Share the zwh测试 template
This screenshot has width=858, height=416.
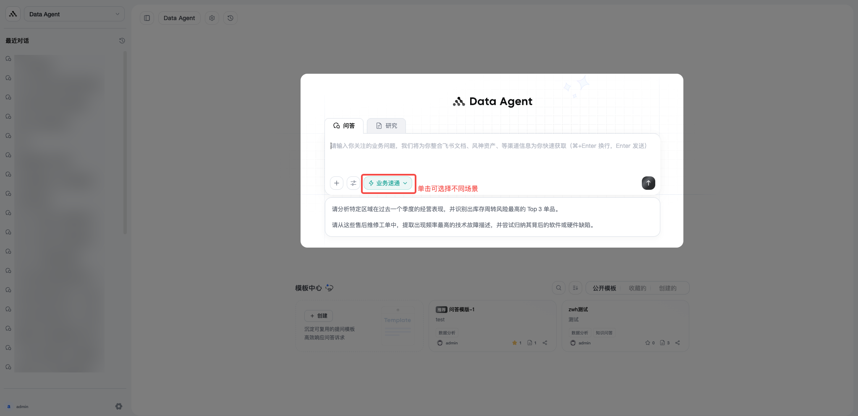(x=678, y=343)
